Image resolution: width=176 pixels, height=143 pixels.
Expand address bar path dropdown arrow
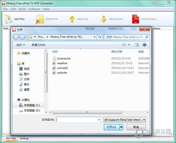coord(95,37)
